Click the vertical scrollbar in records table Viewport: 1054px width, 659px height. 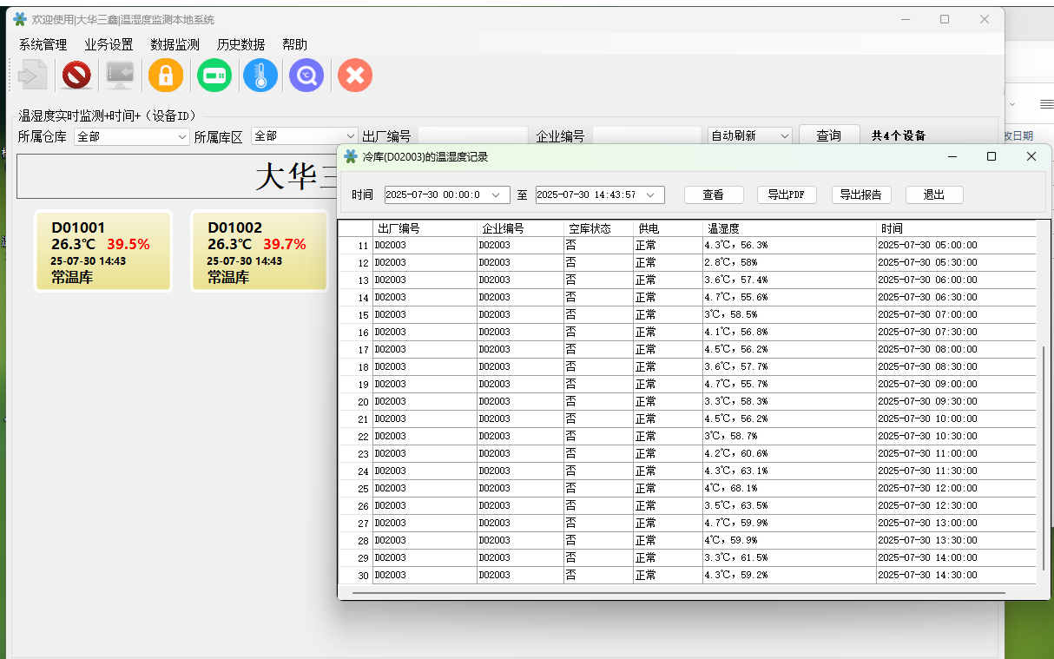pos(1044,451)
